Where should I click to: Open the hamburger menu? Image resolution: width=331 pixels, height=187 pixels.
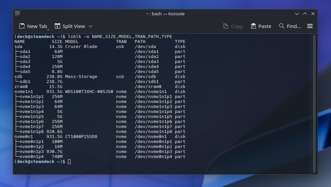[x=310, y=26]
